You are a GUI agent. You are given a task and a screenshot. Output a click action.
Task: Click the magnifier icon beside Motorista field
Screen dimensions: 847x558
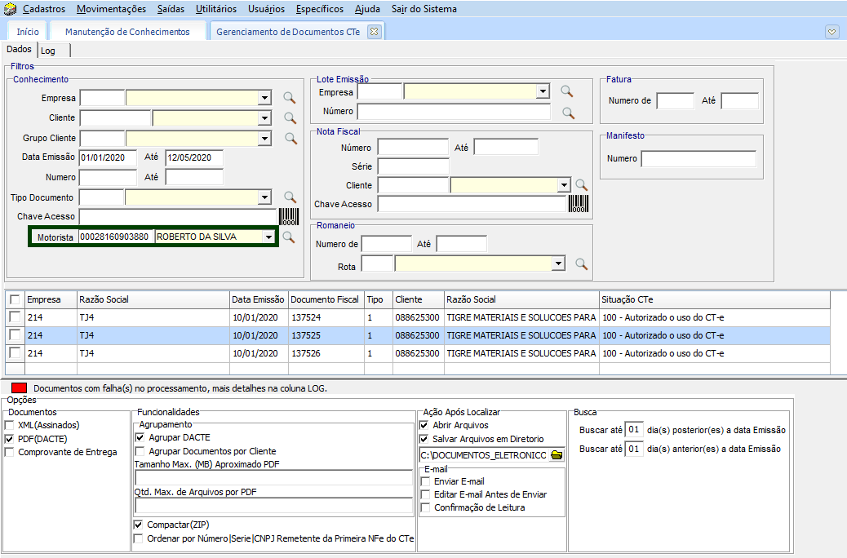click(288, 237)
